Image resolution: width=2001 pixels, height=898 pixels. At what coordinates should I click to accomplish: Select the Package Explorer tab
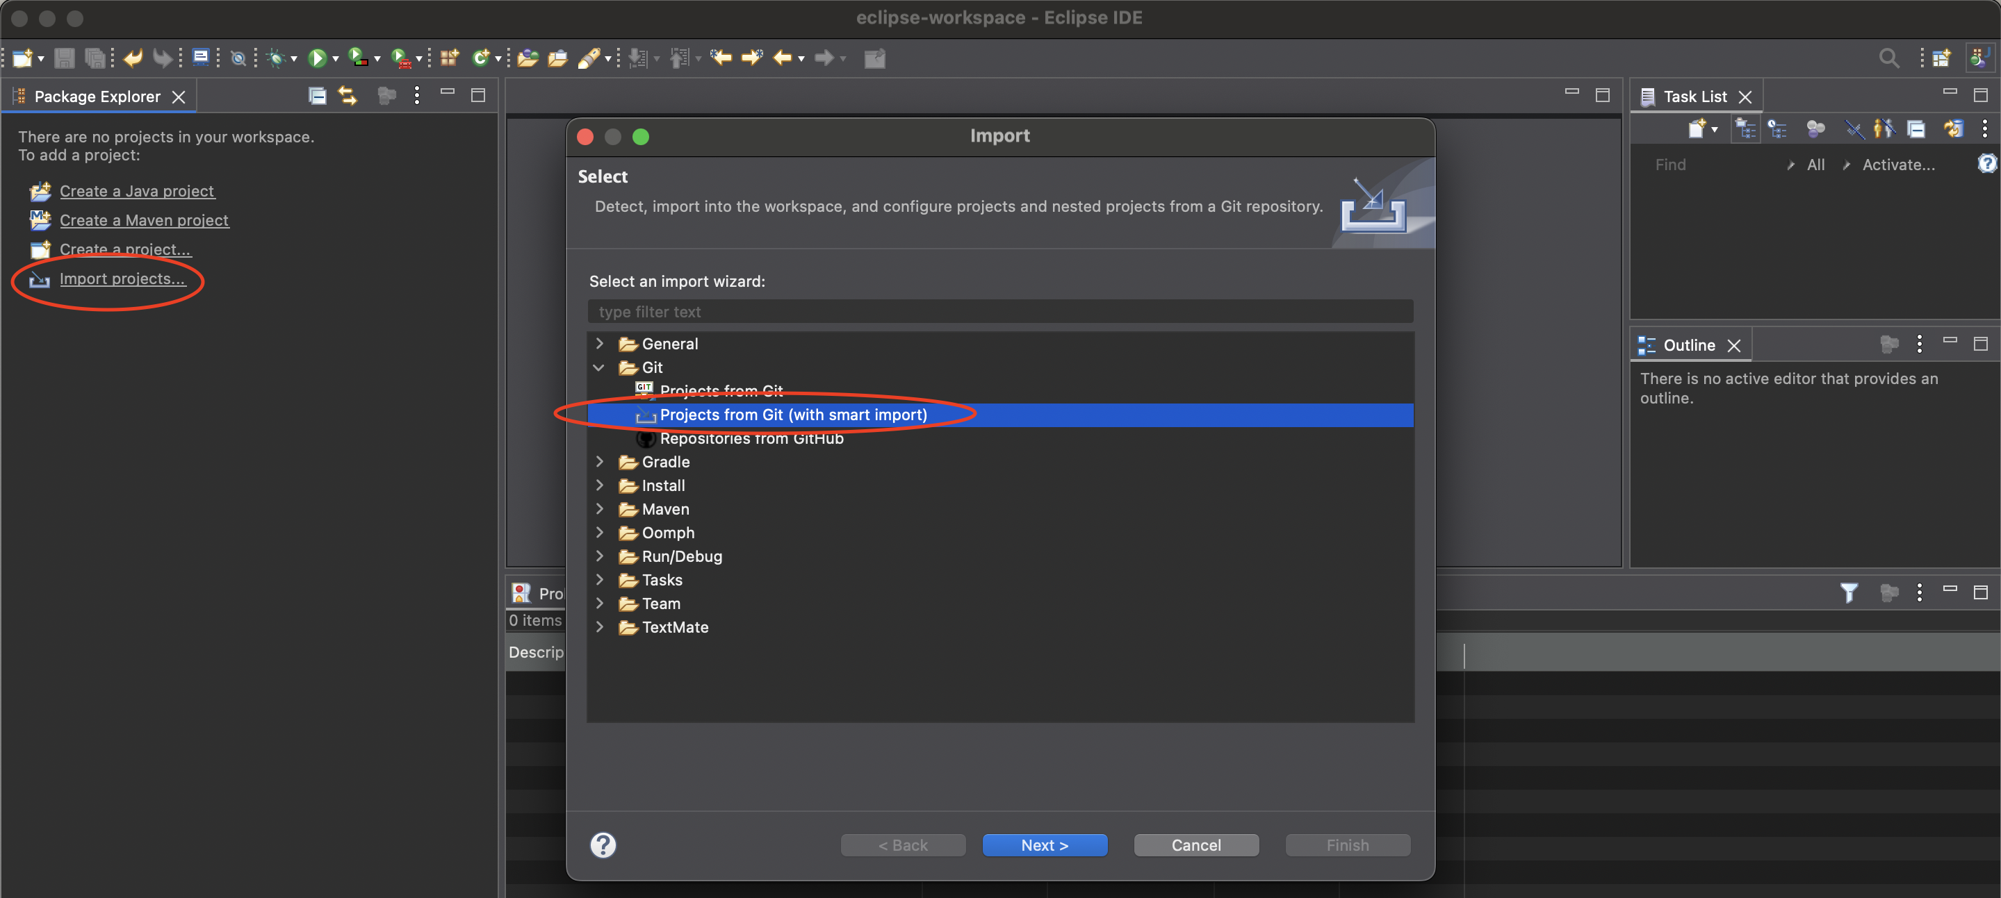pos(97,97)
